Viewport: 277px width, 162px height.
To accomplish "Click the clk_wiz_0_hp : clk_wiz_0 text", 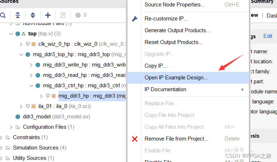I will tap(68, 44).
